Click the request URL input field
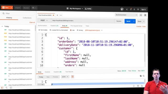 point(83,21)
